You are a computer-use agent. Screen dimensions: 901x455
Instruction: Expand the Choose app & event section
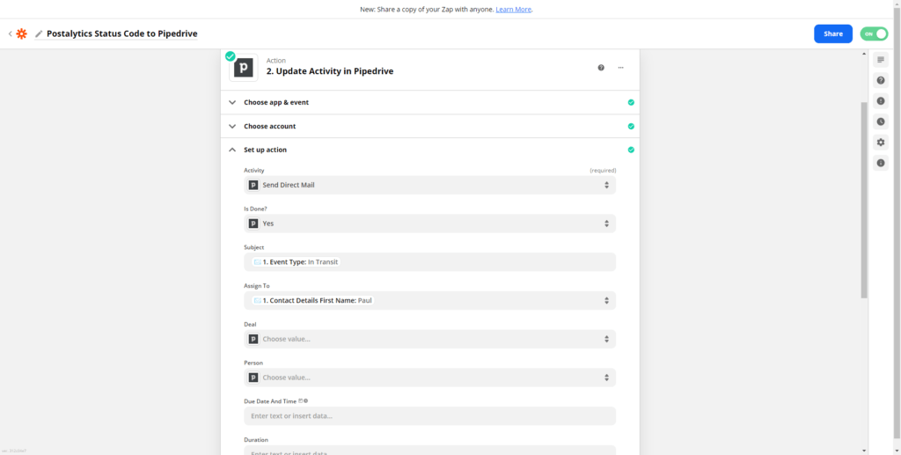[x=429, y=102]
